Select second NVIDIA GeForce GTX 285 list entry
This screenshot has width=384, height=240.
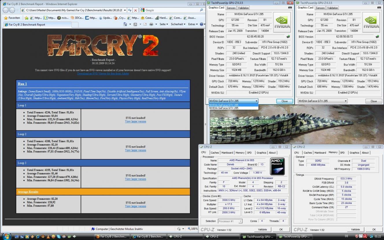(x=233, y=108)
